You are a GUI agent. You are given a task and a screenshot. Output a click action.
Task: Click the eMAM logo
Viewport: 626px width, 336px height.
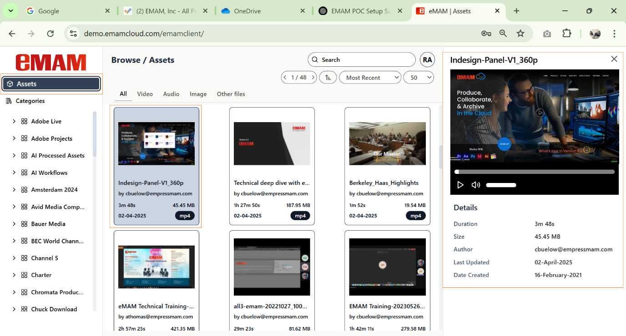51,62
